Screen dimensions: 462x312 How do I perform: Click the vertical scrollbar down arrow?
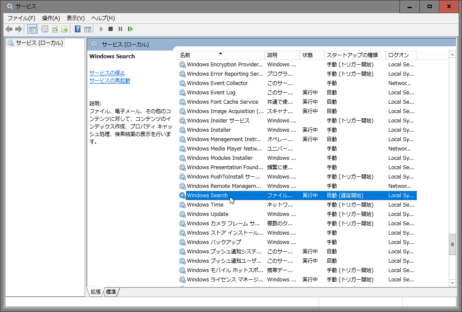click(x=452, y=282)
